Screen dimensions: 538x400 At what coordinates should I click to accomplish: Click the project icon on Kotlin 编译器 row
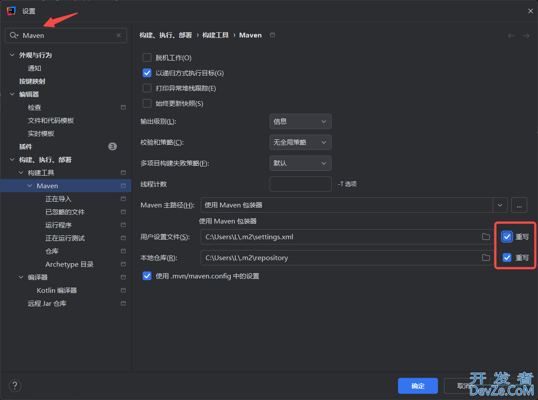click(123, 290)
